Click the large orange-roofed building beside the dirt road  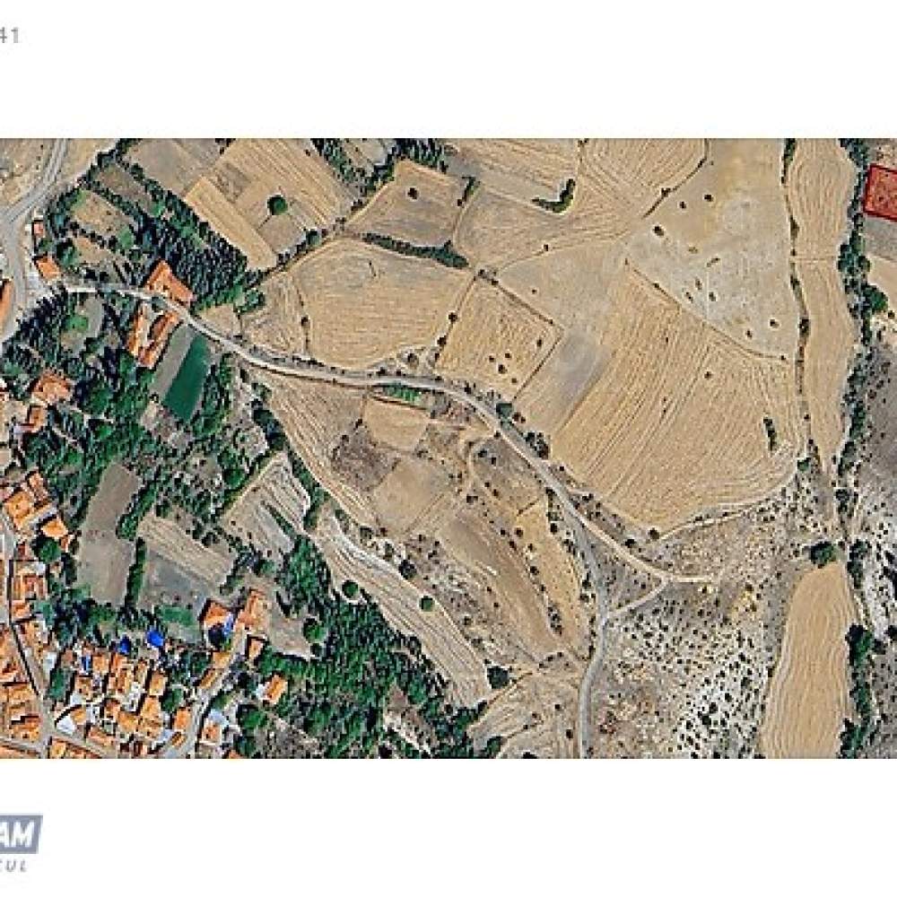[168, 283]
